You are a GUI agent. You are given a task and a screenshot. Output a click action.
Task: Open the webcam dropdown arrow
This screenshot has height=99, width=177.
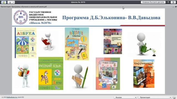pyautogui.click(x=14, y=2)
